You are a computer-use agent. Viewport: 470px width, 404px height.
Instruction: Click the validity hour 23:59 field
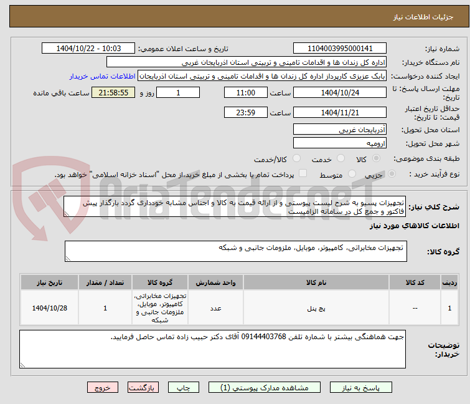(x=245, y=112)
